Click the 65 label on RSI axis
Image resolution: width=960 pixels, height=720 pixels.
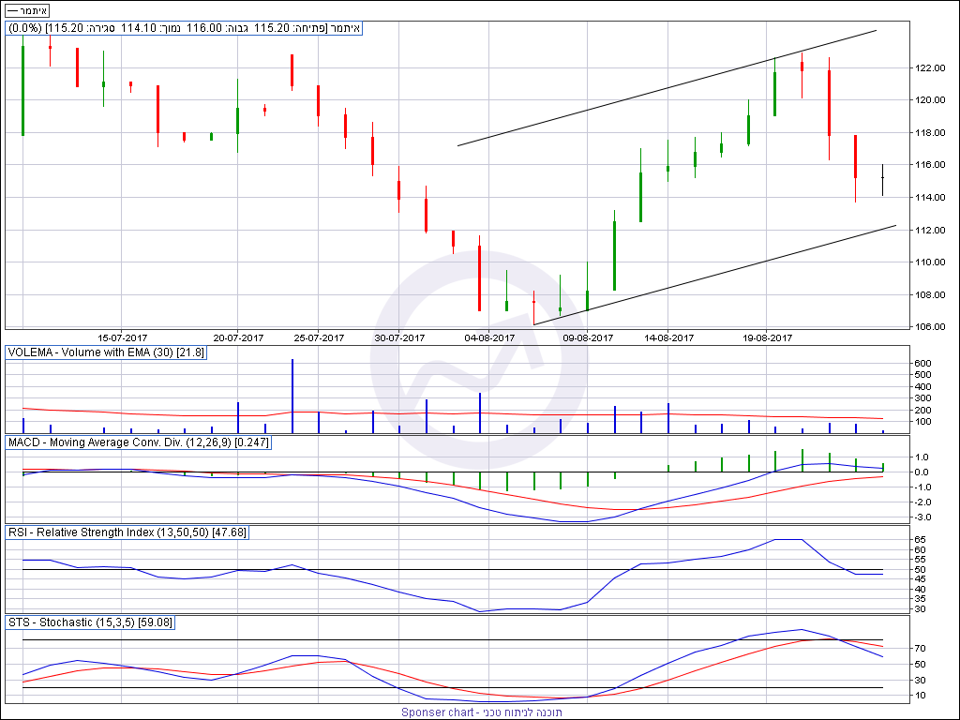pos(922,540)
